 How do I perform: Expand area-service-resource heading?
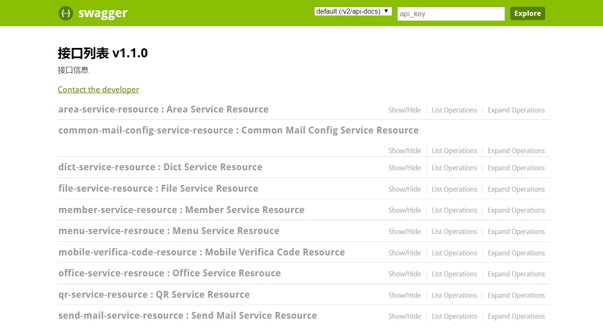coord(163,109)
